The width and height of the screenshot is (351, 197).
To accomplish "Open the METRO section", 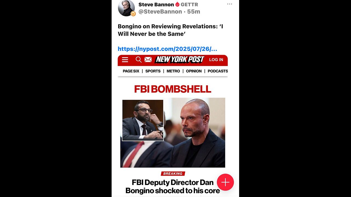I will (173, 71).
